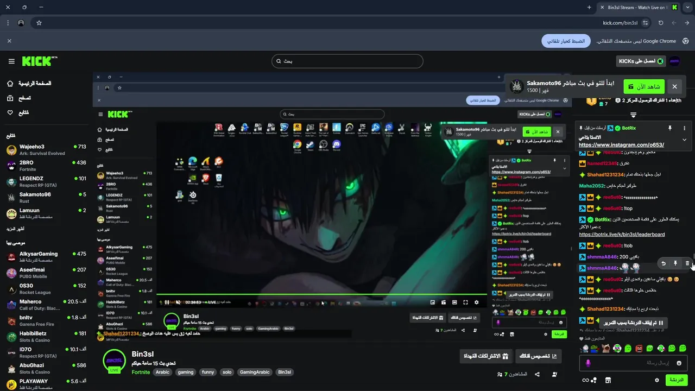This screenshot has height=391, width=695.
Task: Open a new browser tab with the plus icon
Action: 589,7
